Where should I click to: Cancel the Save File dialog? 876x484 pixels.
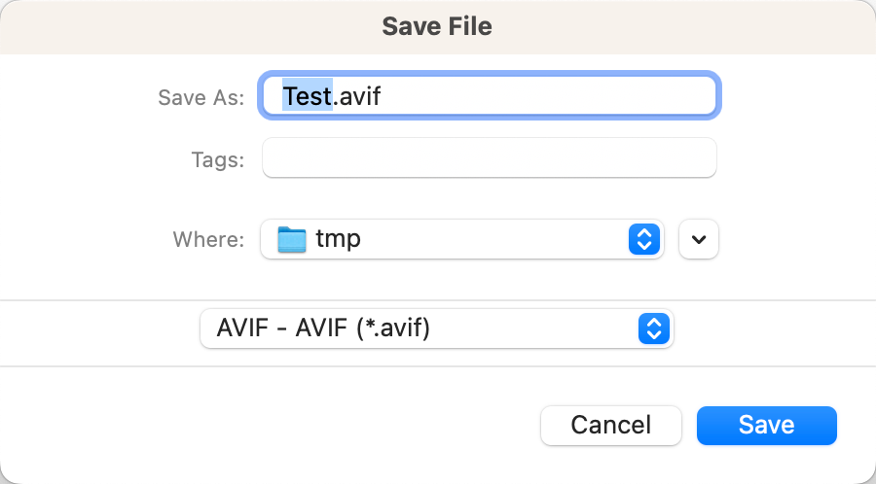click(x=610, y=425)
